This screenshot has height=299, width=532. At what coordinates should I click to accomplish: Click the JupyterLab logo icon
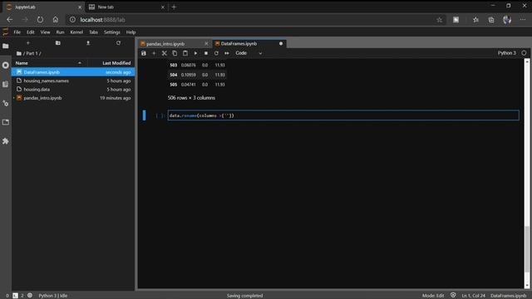click(x=6, y=32)
